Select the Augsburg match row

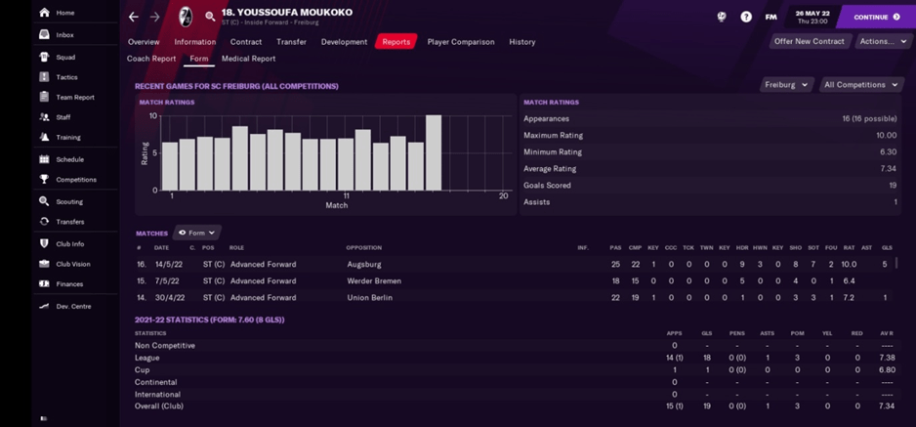click(x=371, y=265)
